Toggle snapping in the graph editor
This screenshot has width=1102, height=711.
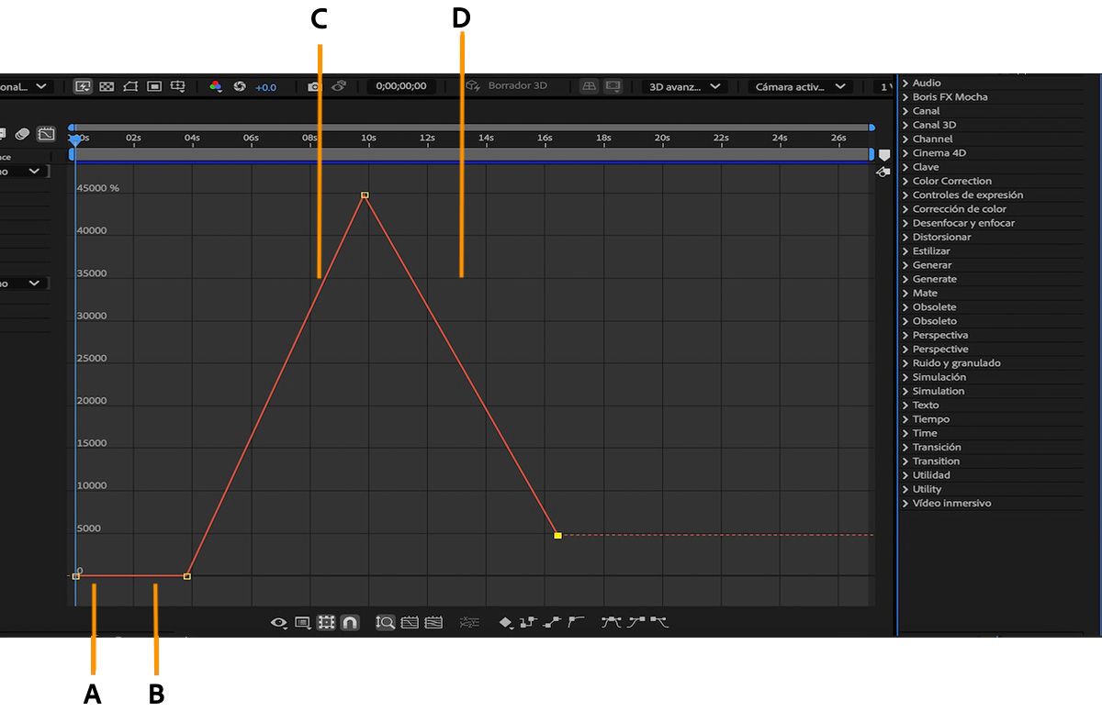[350, 622]
